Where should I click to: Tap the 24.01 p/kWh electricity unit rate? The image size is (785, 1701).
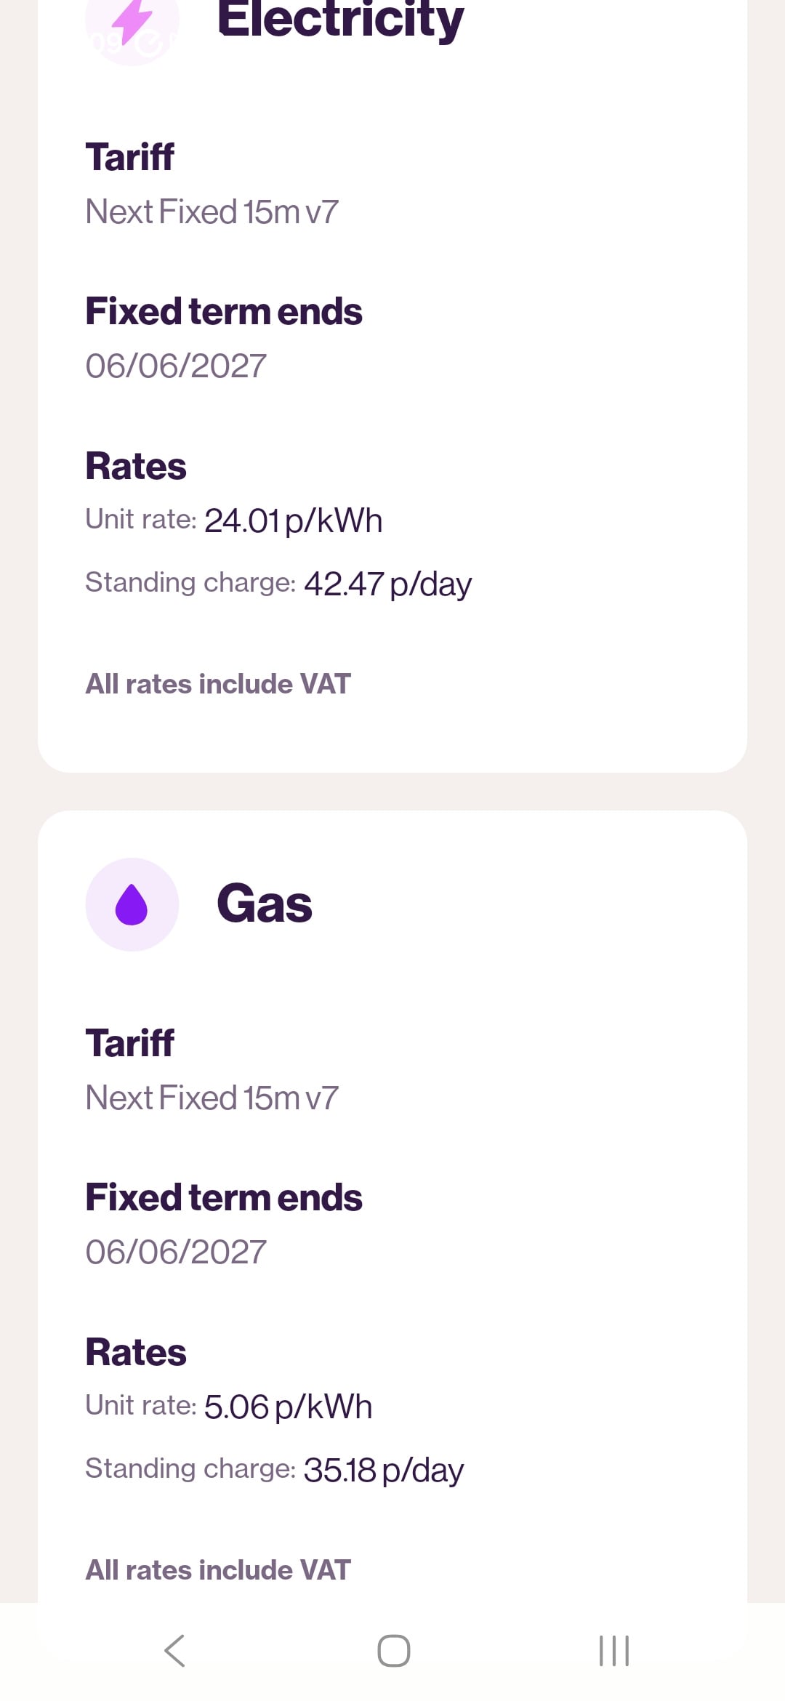click(x=293, y=520)
